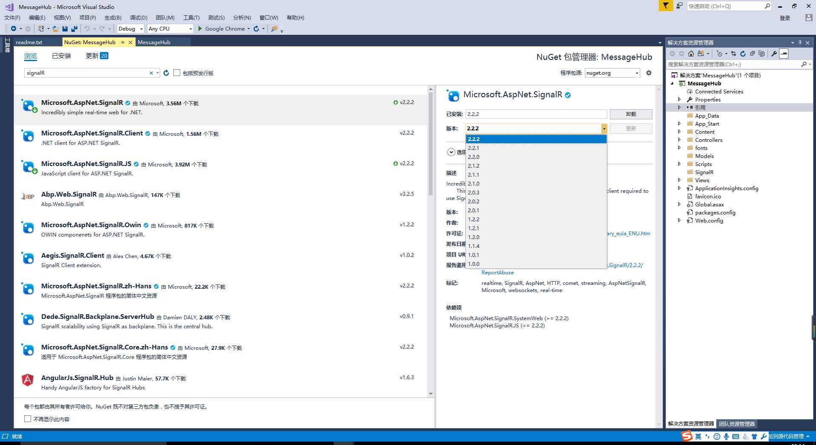Select version 2.1.2 from the list
This screenshot has width=816, height=445.
click(x=536, y=166)
